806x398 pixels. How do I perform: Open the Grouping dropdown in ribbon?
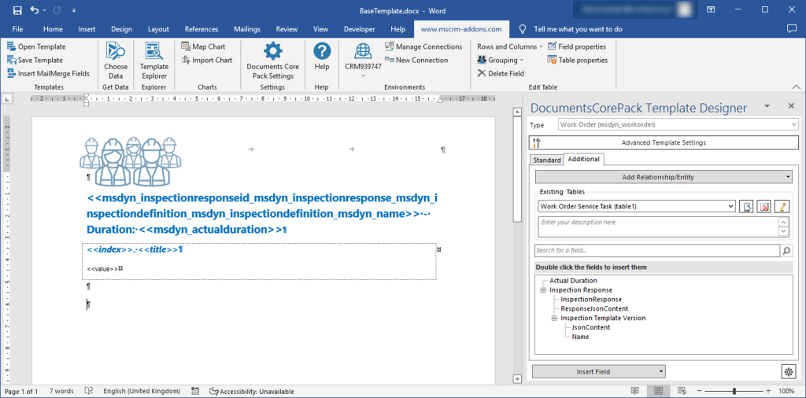pos(500,60)
